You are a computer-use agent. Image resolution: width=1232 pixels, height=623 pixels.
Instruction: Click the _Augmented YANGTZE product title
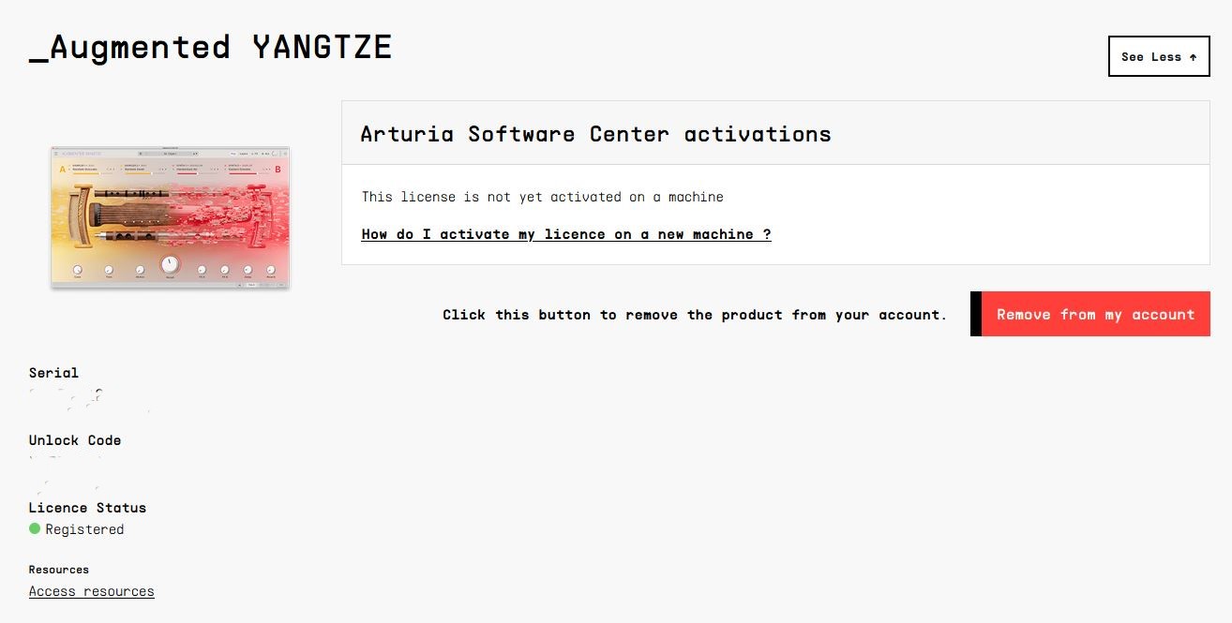(210, 47)
